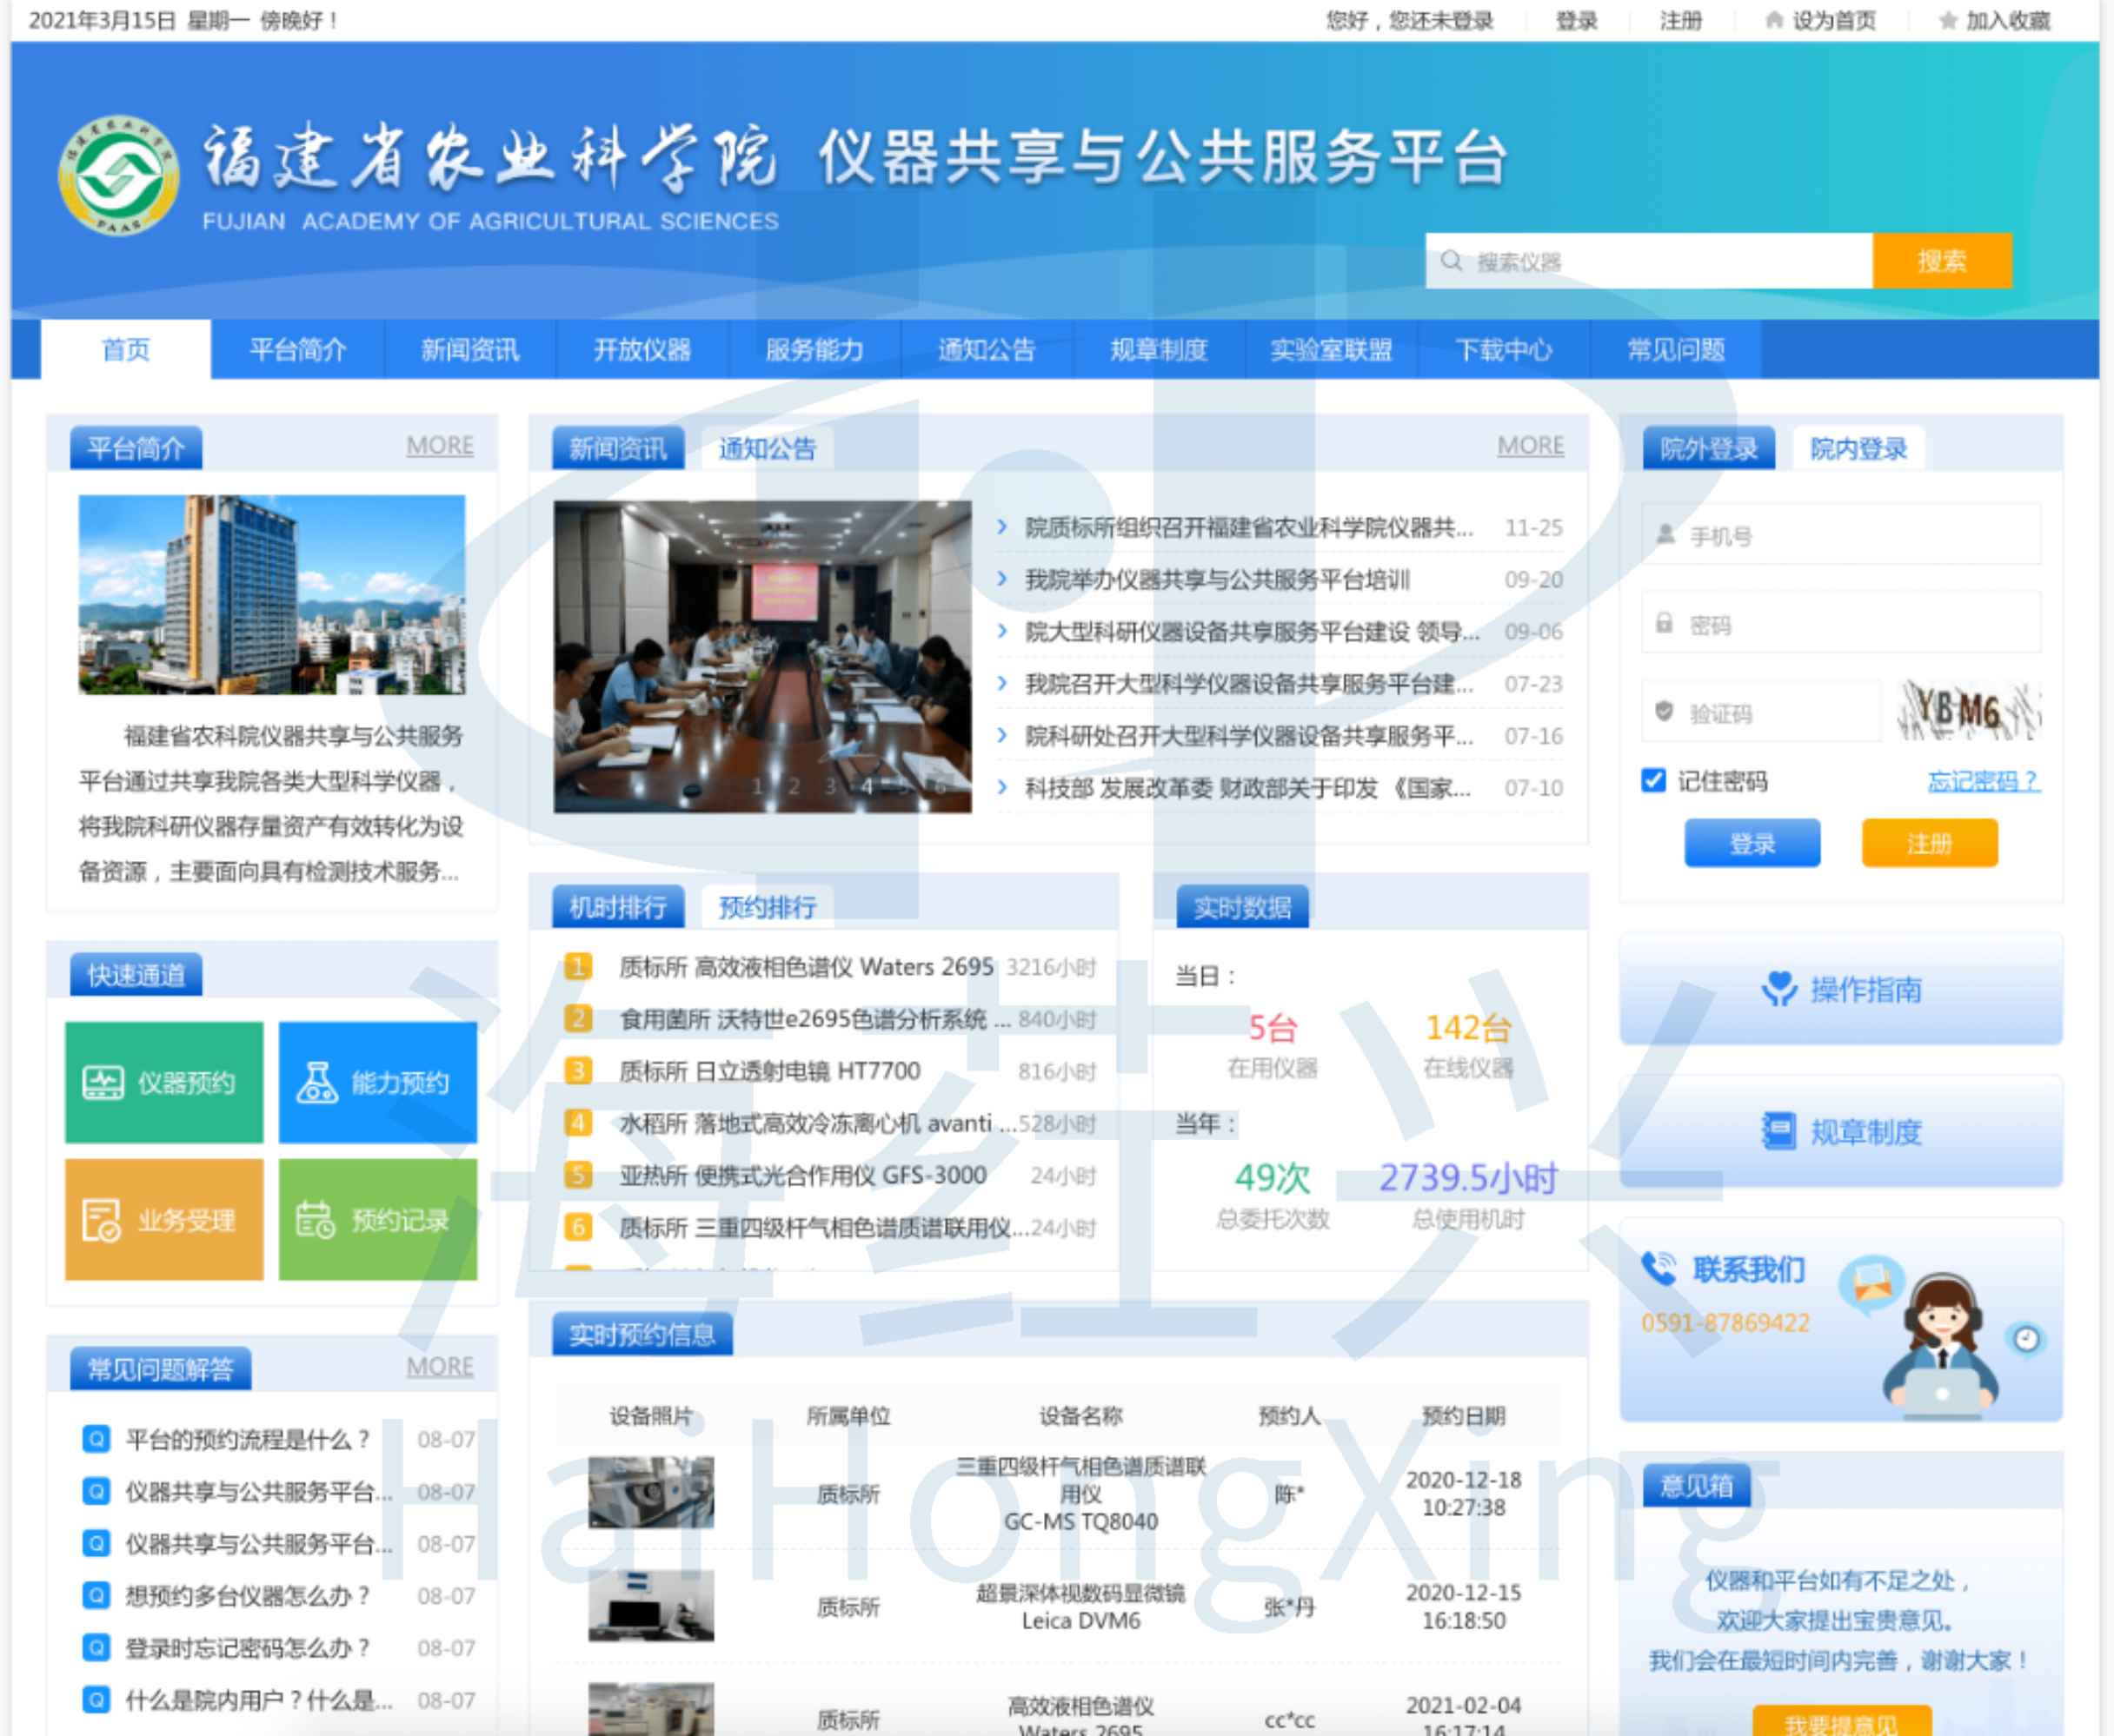The image size is (2114, 1736).
Task: Expand 常见问题解答 via MORE link
Action: (x=439, y=1366)
